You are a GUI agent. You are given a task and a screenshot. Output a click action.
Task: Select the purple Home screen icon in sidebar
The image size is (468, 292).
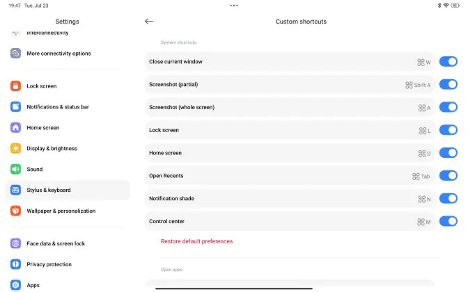point(15,127)
